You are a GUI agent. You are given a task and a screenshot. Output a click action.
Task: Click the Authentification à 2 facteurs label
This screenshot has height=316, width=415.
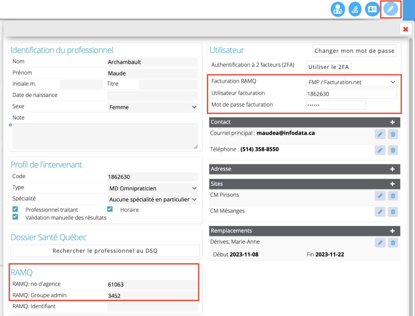(x=253, y=65)
